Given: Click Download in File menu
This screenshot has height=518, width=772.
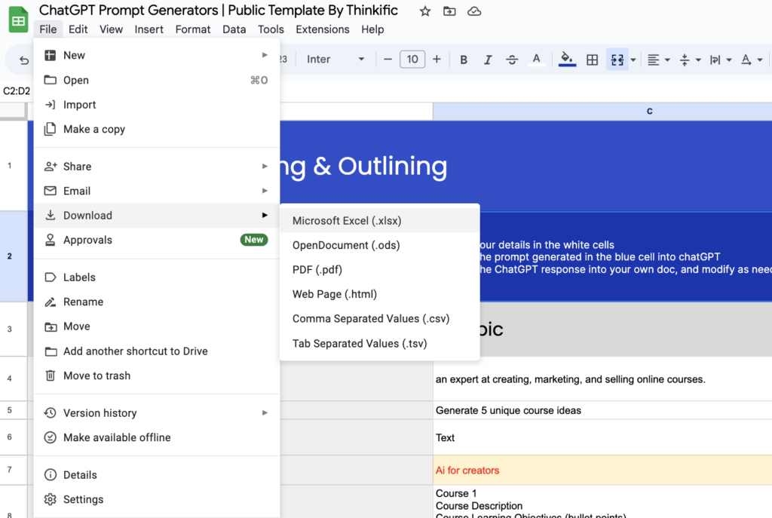Looking at the screenshot, I should [x=157, y=216].
